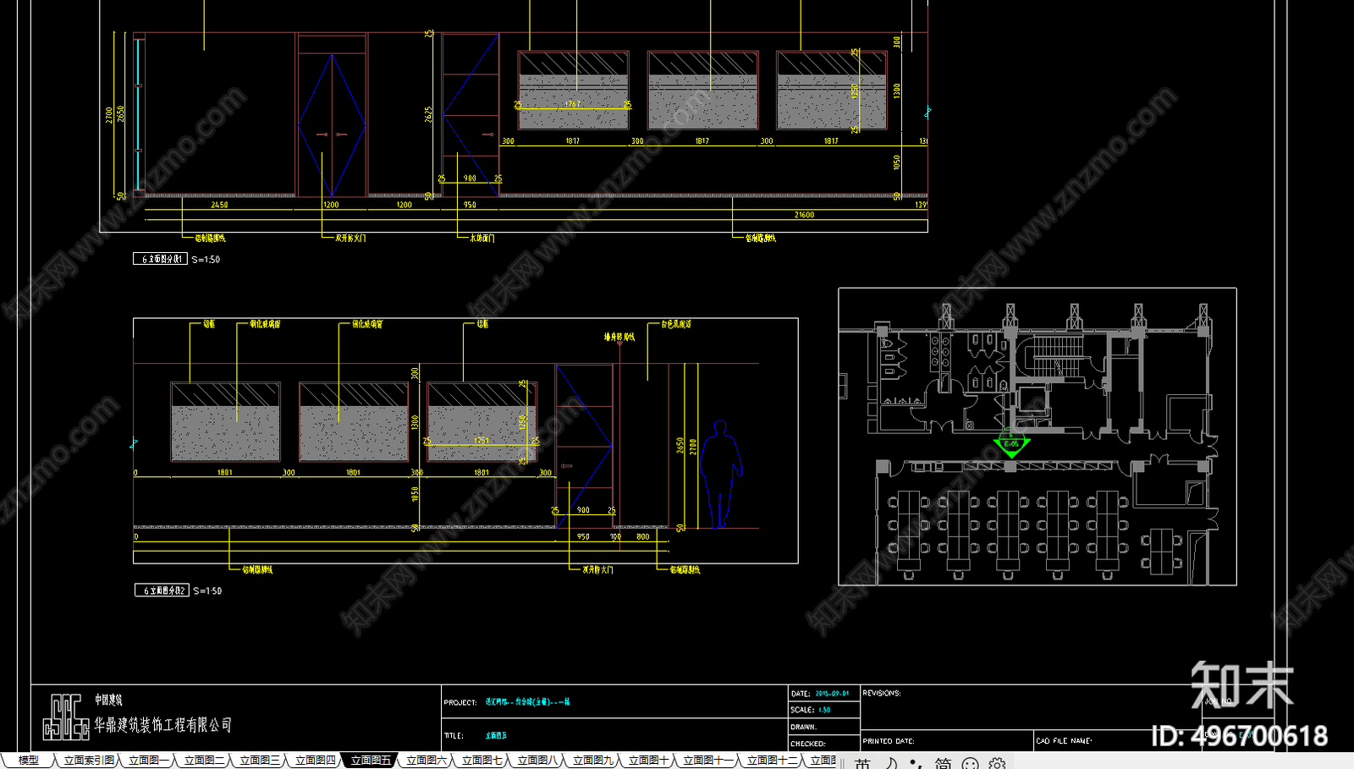Open the IME emoji picker icon

coord(970,764)
